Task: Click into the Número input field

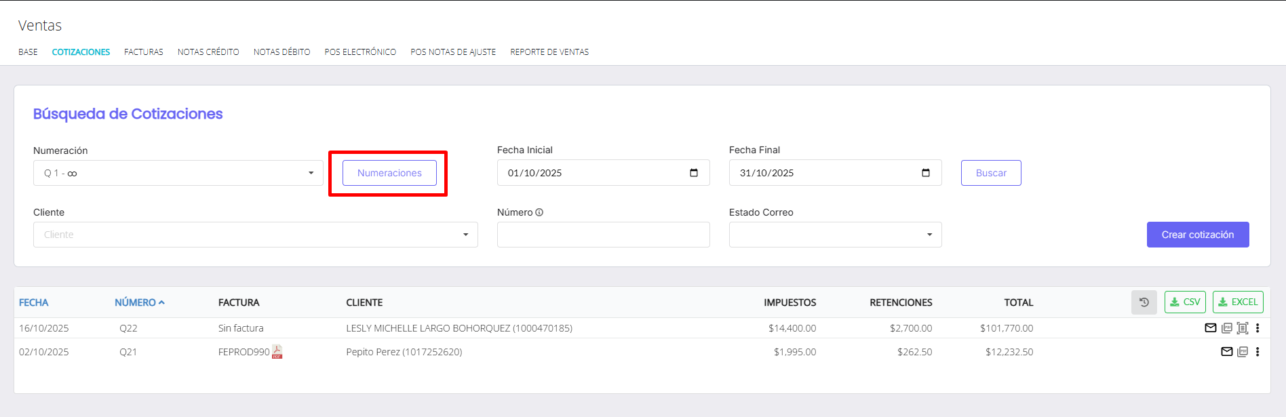Action: point(603,235)
